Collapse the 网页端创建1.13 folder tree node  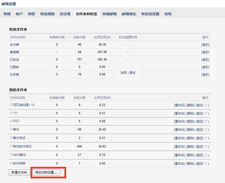click(x=11, y=105)
